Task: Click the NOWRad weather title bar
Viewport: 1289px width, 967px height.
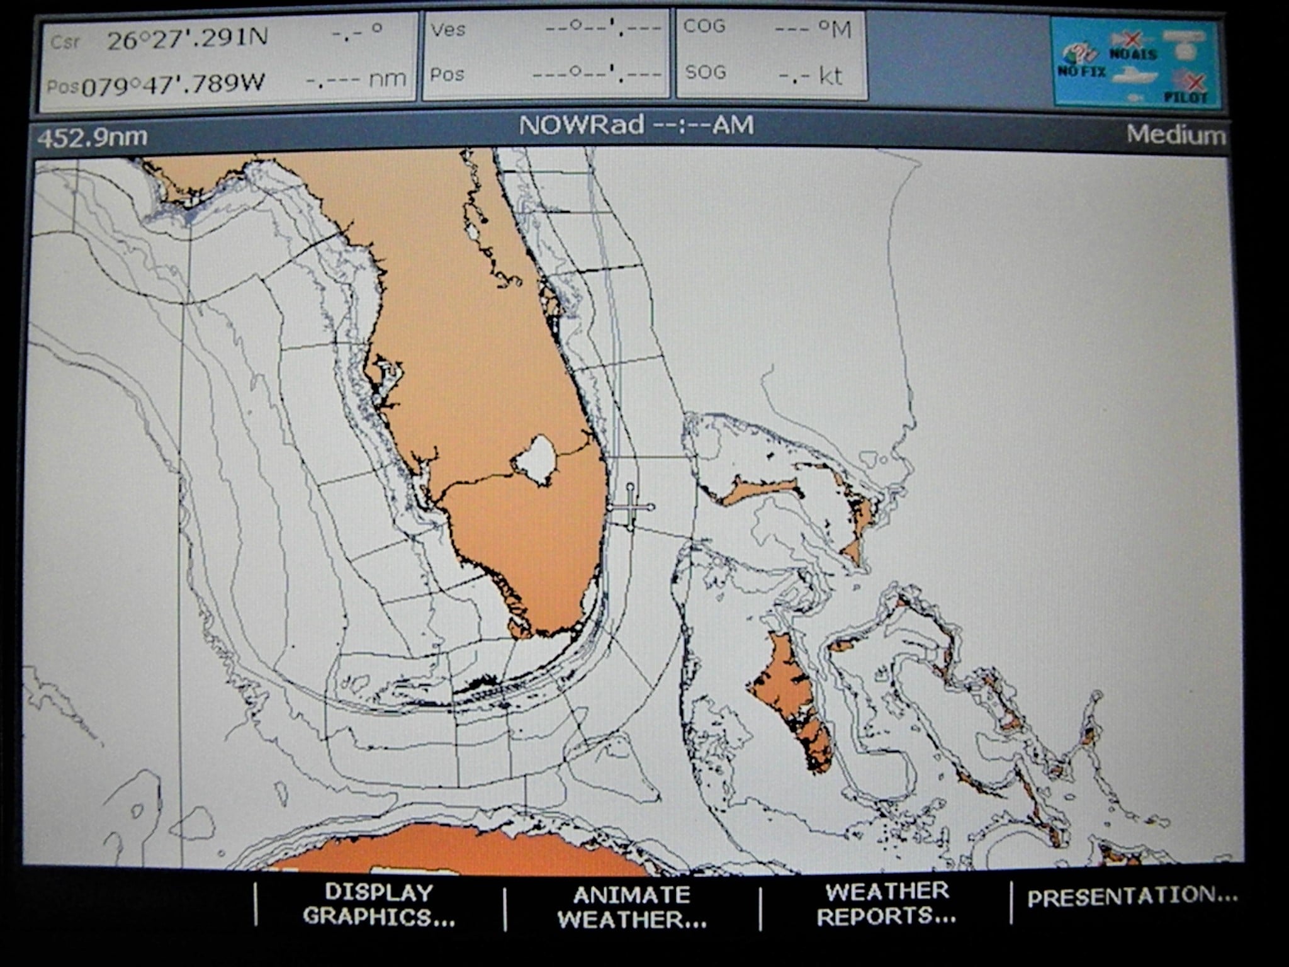Action: [634, 125]
